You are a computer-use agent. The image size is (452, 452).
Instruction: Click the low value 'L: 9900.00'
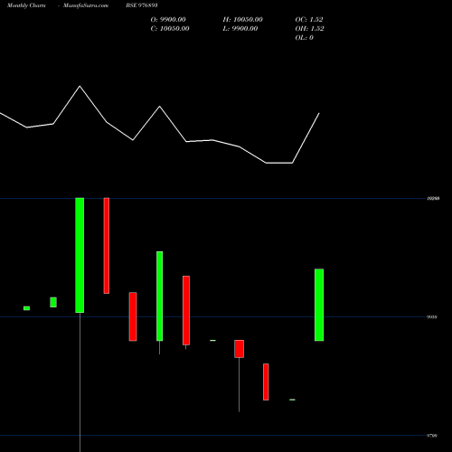click(x=240, y=29)
